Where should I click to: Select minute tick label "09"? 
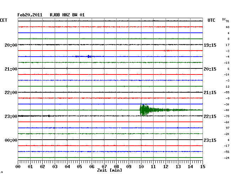pos(129,166)
